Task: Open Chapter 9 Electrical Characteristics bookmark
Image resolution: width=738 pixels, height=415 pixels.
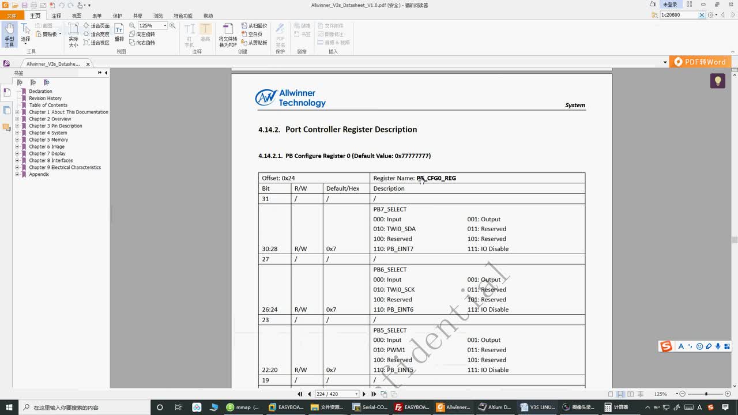Action: coord(65,167)
